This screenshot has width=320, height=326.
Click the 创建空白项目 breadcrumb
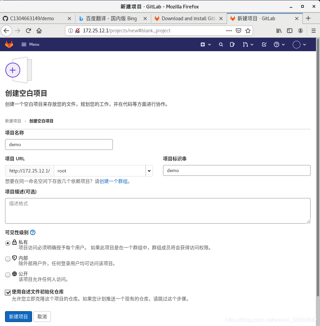click(41, 121)
